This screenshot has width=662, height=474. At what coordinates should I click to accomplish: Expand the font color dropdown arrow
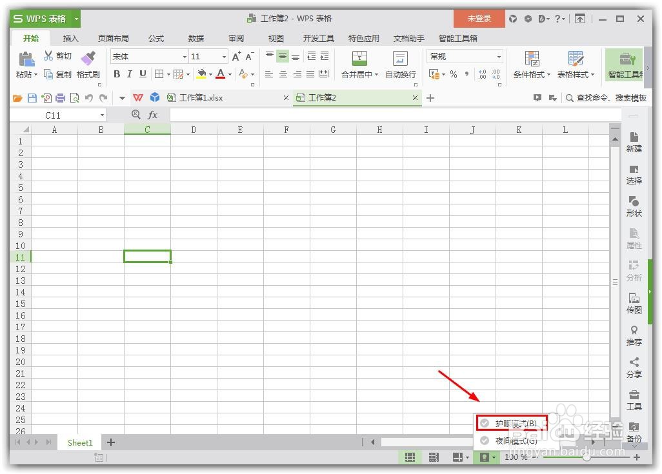point(230,74)
